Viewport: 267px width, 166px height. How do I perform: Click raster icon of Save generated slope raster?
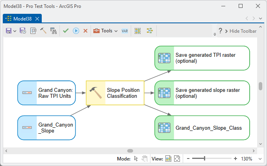point(164,93)
